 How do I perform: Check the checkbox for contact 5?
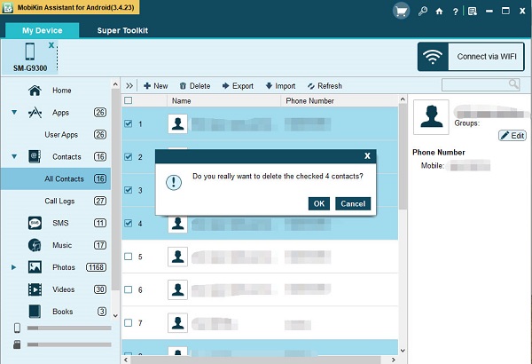[129, 257]
